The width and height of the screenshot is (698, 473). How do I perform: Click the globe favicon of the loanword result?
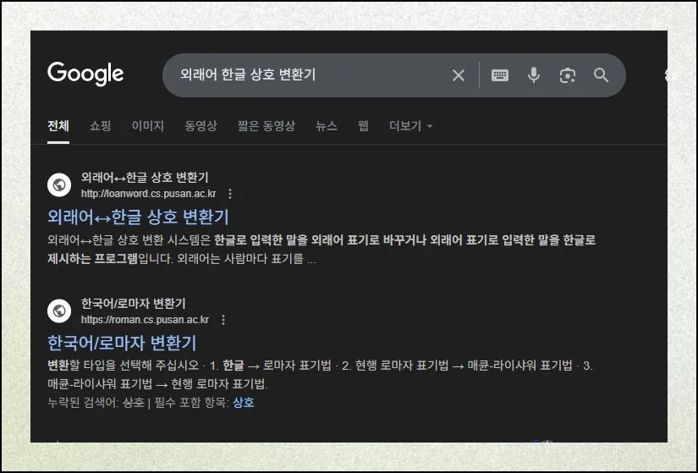point(59,184)
